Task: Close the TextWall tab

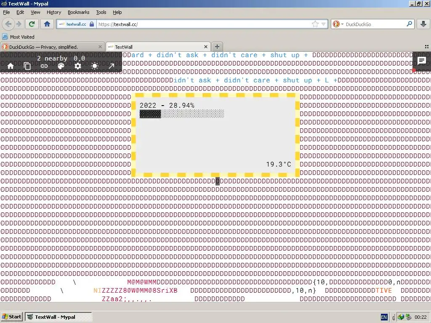Action: 205,47
